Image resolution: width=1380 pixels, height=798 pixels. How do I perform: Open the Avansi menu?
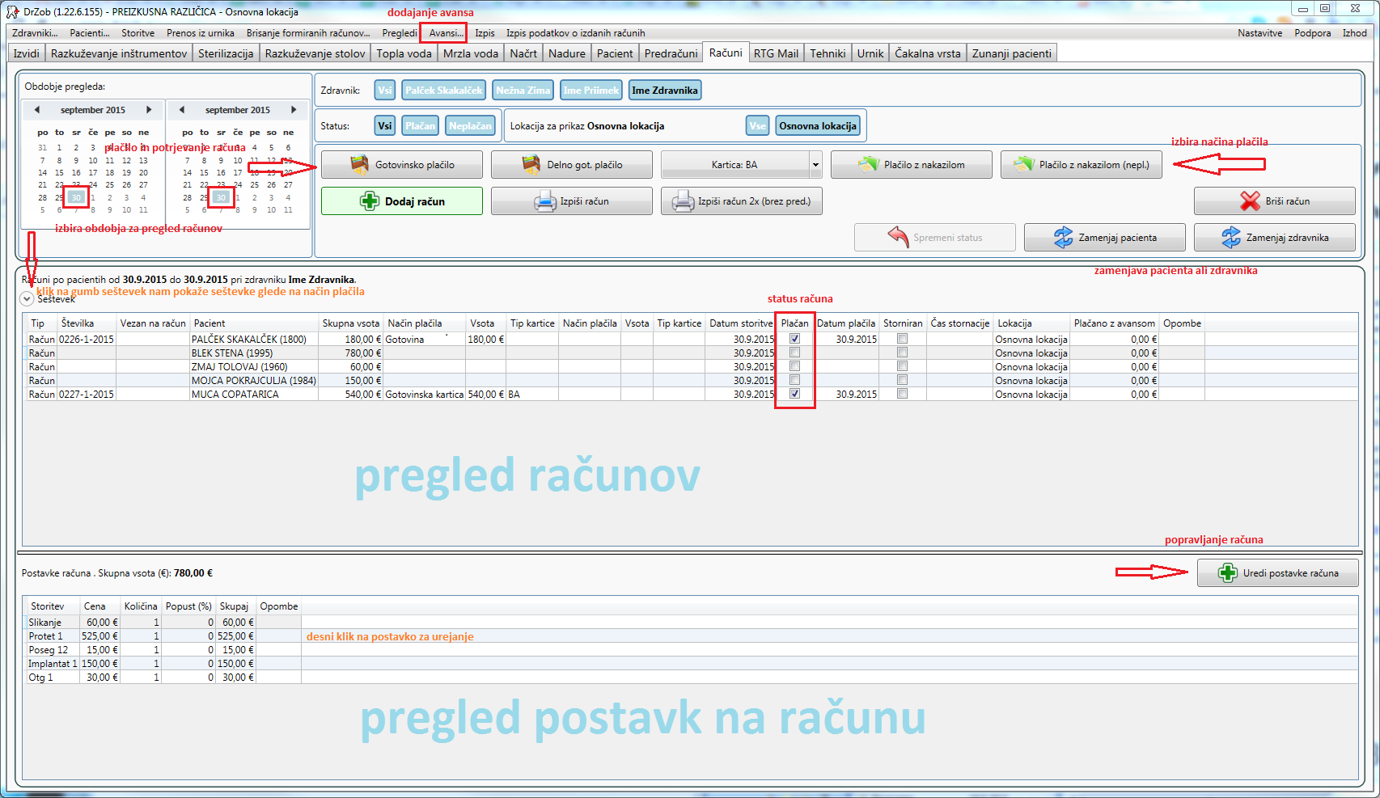[x=443, y=33]
